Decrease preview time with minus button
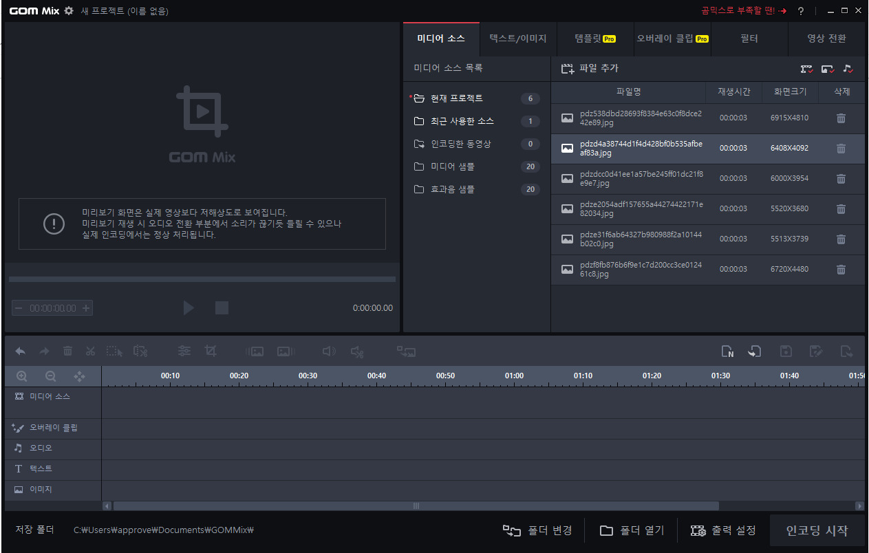 click(19, 308)
